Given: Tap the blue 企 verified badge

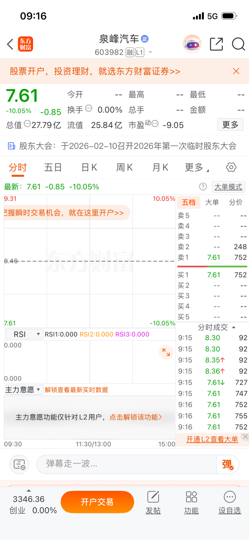Looking at the screenshot, I should coord(145,39).
